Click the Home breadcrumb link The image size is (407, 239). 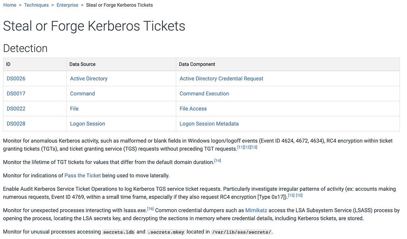(x=10, y=5)
